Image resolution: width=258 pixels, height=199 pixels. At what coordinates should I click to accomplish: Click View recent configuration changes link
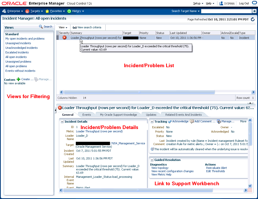(172, 171)
